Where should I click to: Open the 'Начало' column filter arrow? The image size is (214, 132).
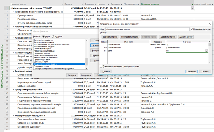click(108, 4)
